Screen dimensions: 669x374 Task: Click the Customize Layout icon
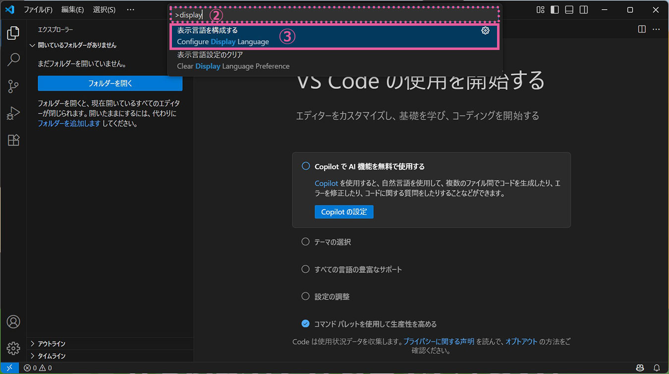coord(541,10)
